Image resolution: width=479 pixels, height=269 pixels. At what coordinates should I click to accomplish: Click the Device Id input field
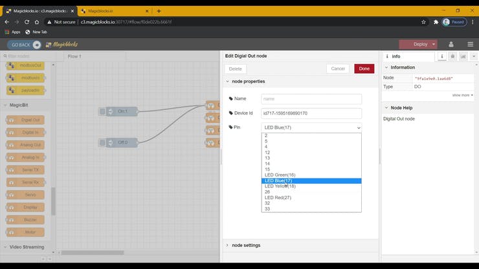[x=311, y=113]
